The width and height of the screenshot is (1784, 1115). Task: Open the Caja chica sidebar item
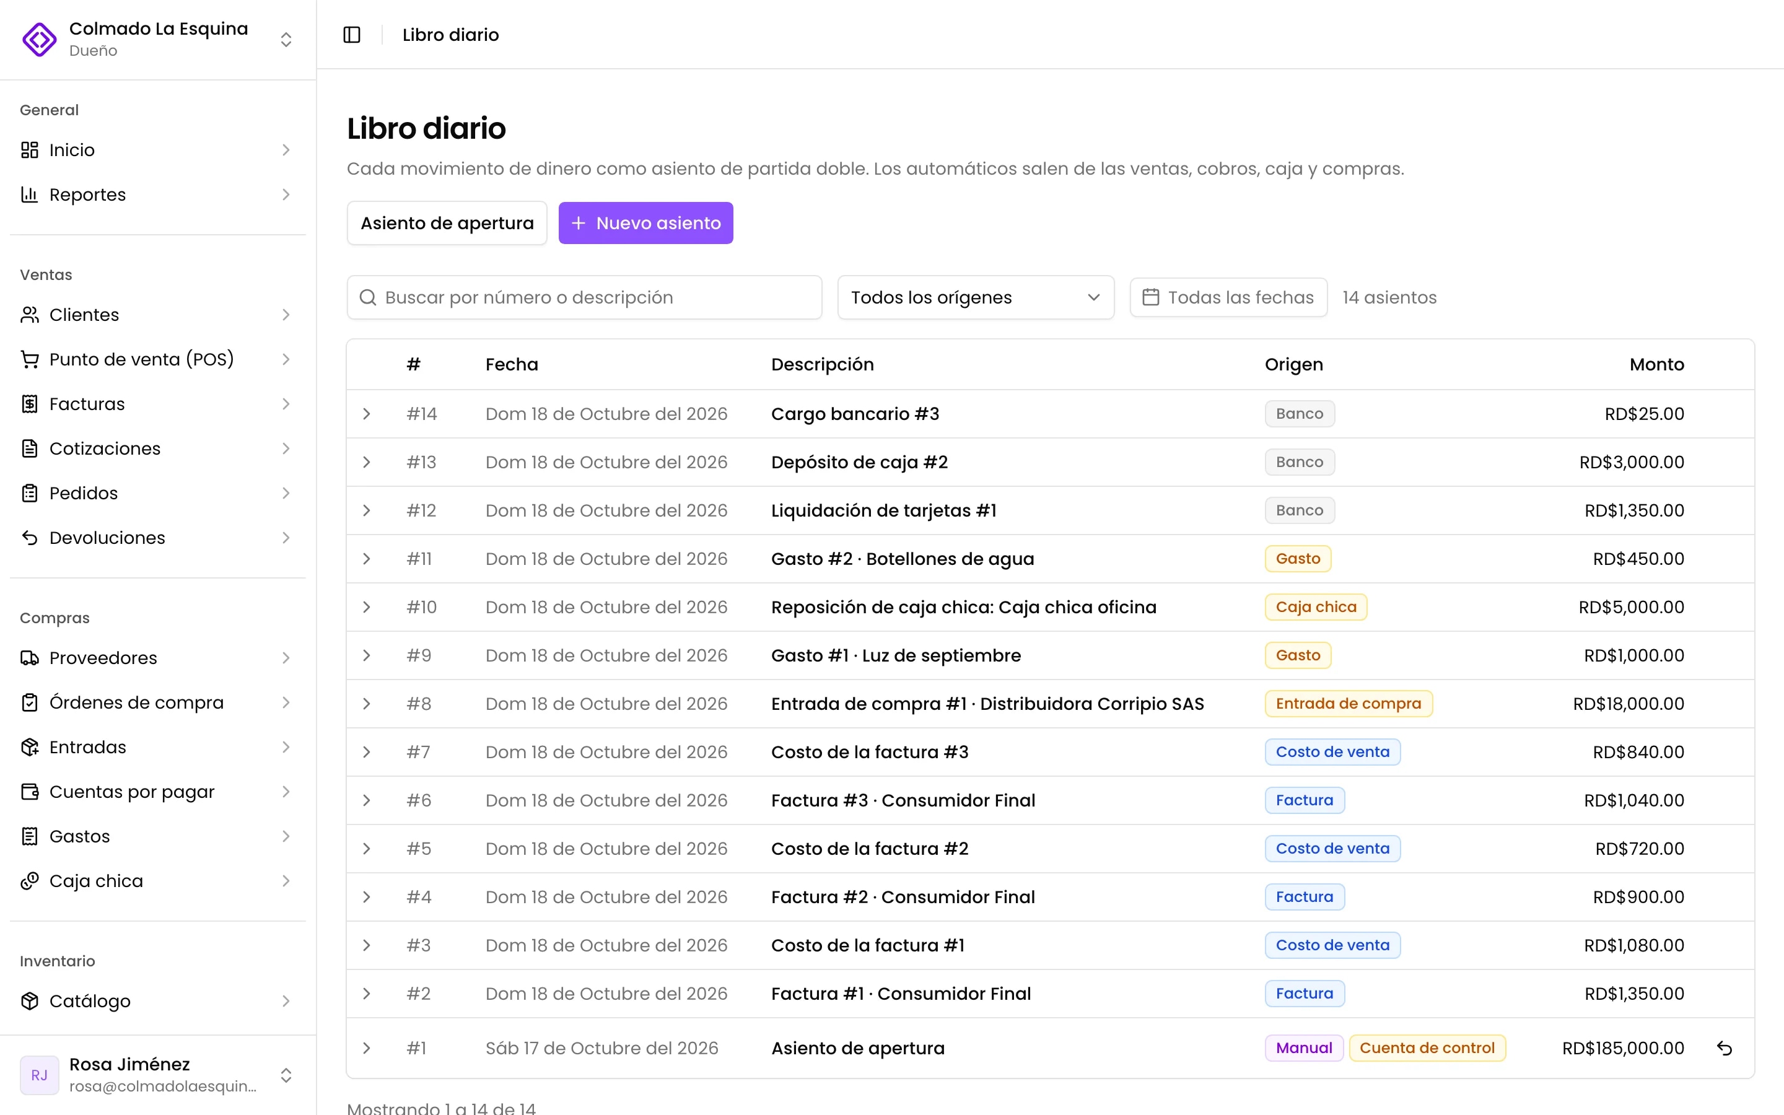[158, 881]
